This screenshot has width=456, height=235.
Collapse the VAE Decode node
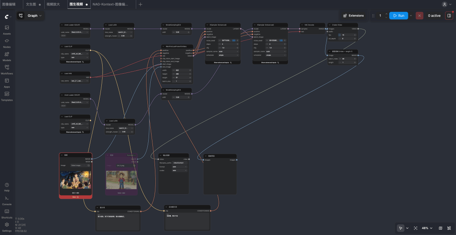(x=301, y=25)
